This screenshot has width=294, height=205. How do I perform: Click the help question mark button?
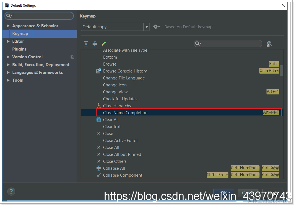click(11, 191)
